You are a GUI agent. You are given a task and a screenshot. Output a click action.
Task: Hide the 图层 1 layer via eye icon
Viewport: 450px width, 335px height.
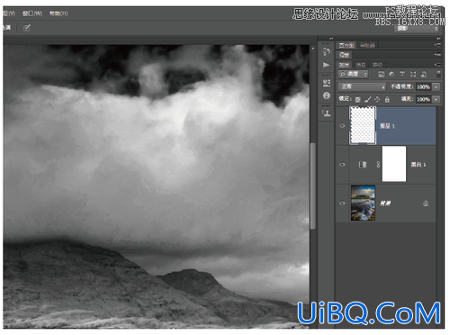coord(342,126)
